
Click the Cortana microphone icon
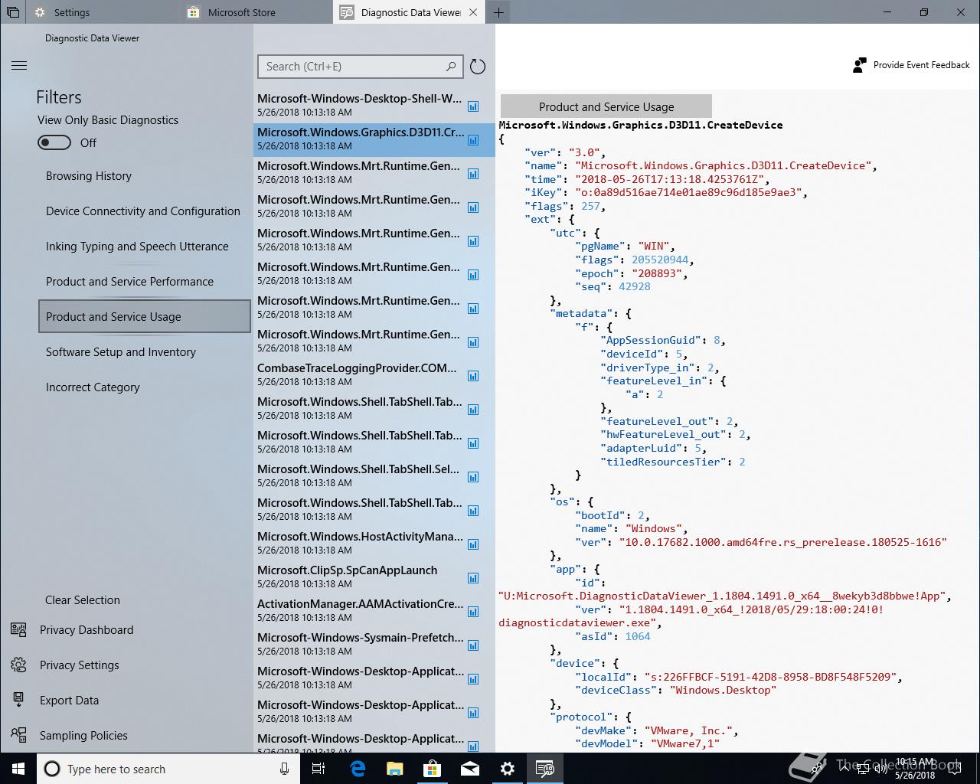(284, 769)
